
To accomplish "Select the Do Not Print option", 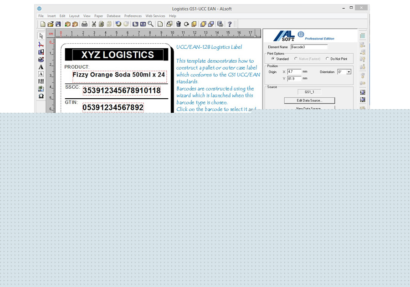I will 327,59.
